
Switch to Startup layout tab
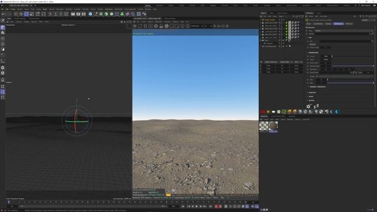(148, 5)
